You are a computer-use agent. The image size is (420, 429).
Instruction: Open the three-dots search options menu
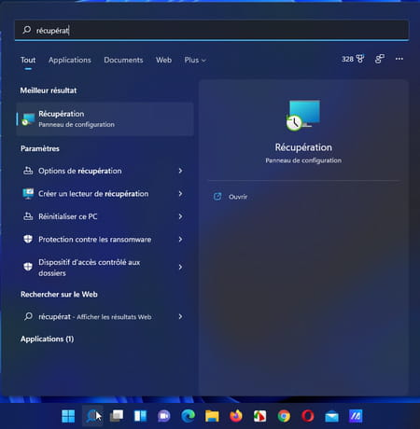click(x=399, y=59)
